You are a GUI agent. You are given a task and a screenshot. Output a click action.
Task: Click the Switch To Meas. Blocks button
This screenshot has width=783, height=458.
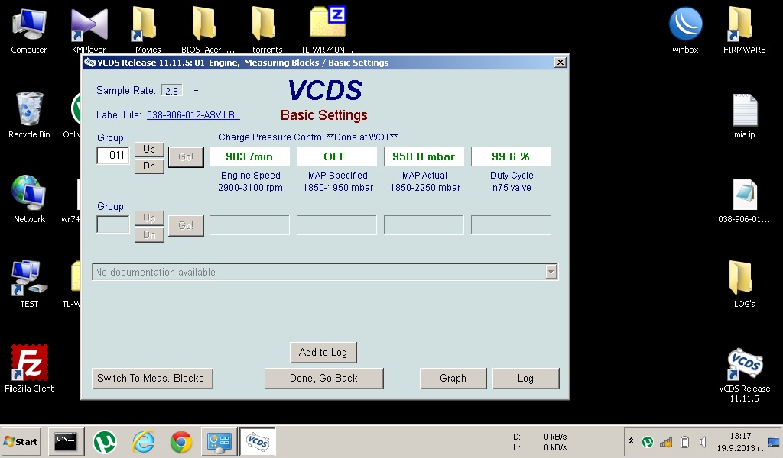[x=151, y=378]
